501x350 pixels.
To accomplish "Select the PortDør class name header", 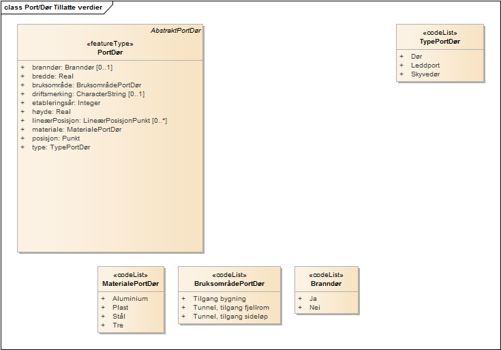I will tap(110, 52).
